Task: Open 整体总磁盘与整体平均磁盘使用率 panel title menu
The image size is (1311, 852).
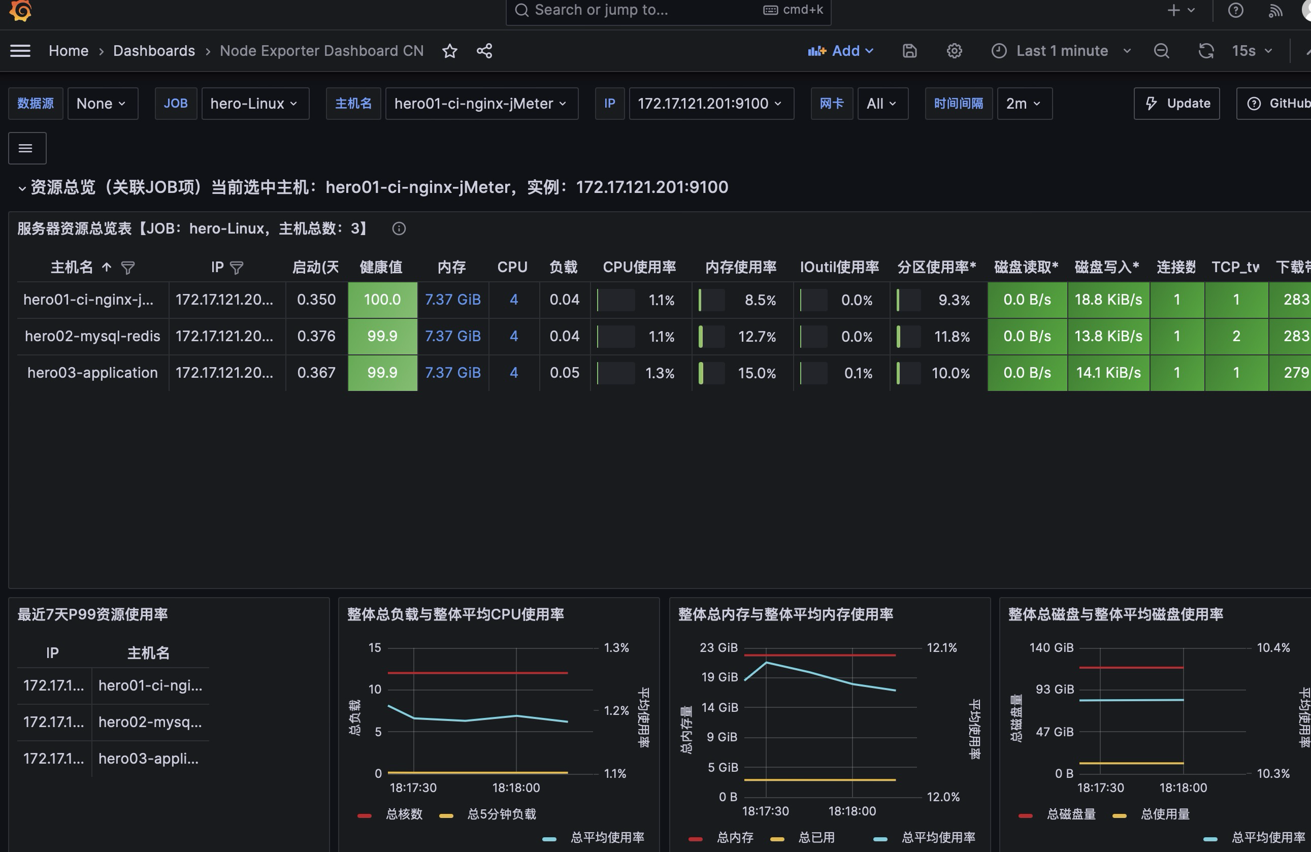Action: pos(1116,615)
